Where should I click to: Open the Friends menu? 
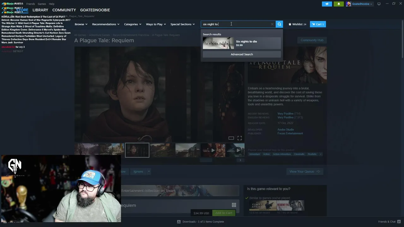point(31,4)
